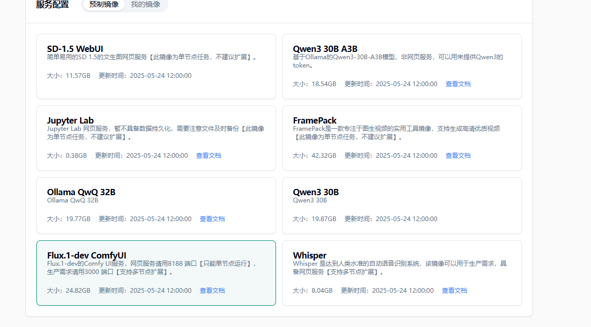Image resolution: width=591 pixels, height=327 pixels.
Task: Open 查看文档 link for Qwen3 30B A3B
Action: click(x=458, y=84)
